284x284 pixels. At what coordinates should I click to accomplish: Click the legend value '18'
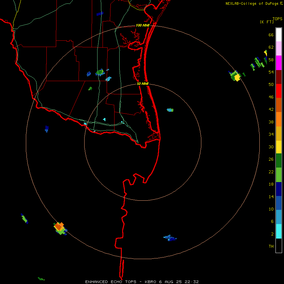(271, 184)
